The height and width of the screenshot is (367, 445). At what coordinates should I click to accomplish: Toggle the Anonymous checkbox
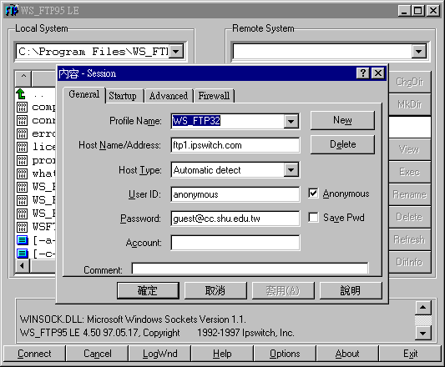tap(313, 194)
